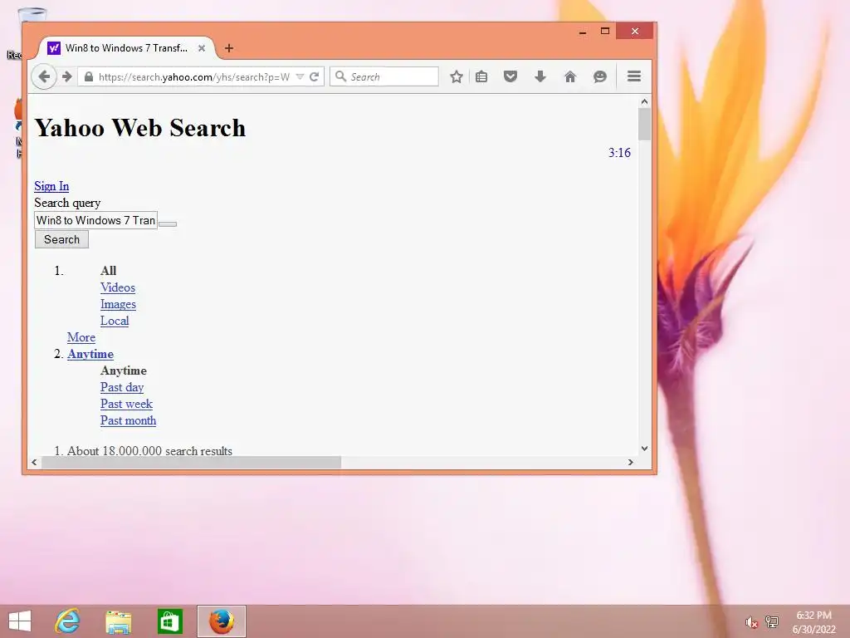
Task: Click the Yahoo Web Search heading
Action: (x=139, y=128)
